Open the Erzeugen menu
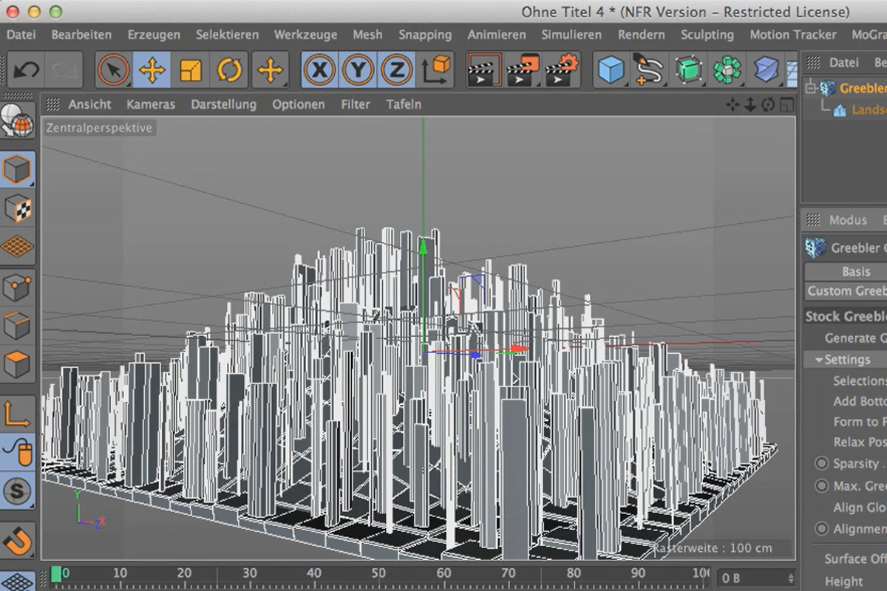The width and height of the screenshot is (887, 591). 154,35
